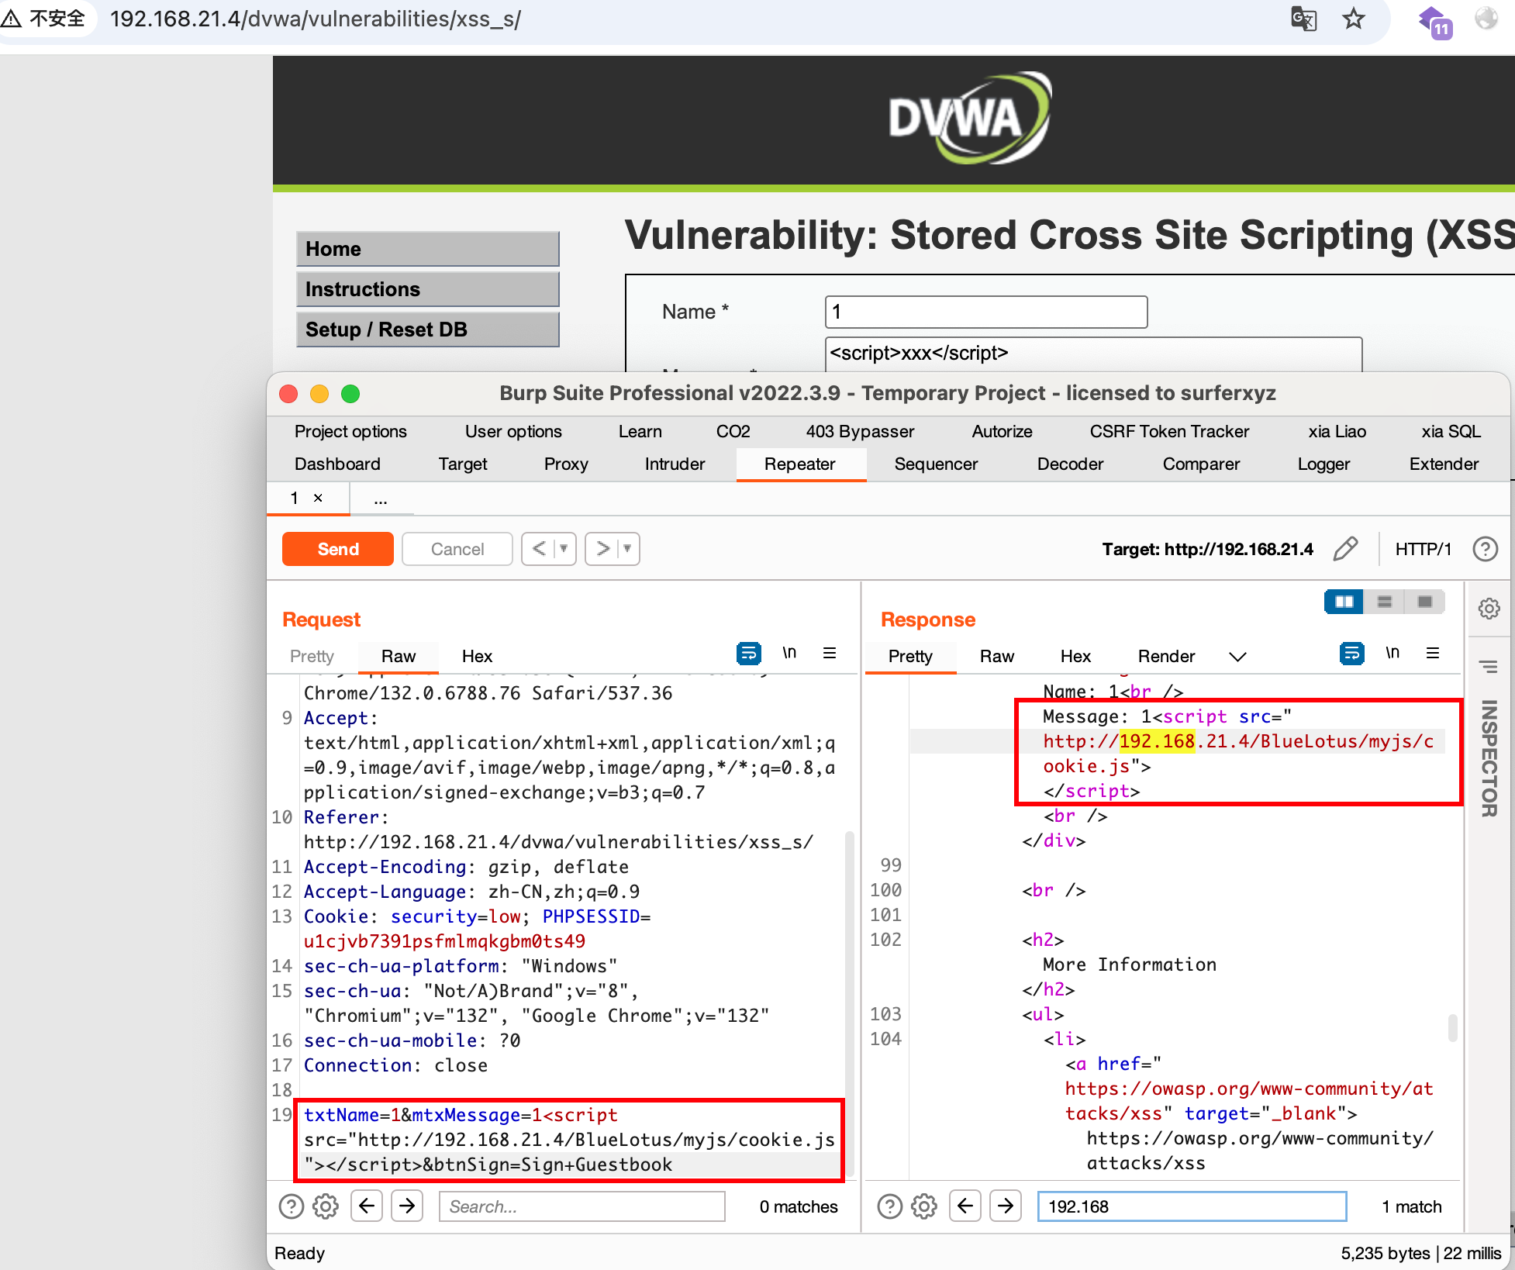This screenshot has height=1270, width=1515.
Task: Click the browser translate page icon
Action: tap(1303, 19)
